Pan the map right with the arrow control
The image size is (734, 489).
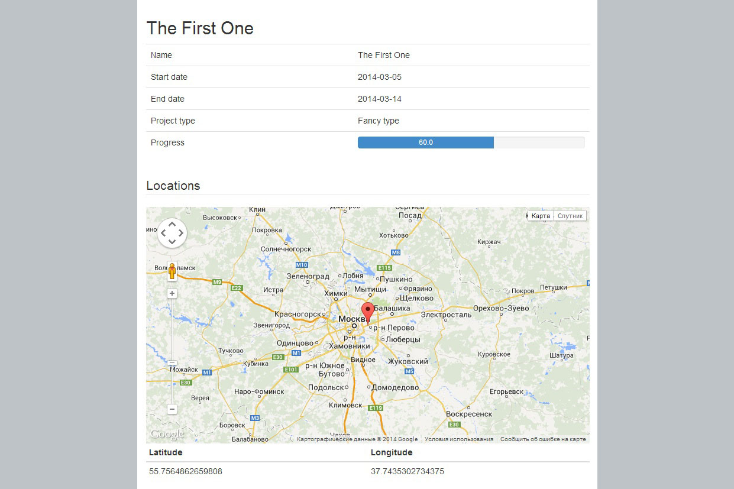coord(180,234)
